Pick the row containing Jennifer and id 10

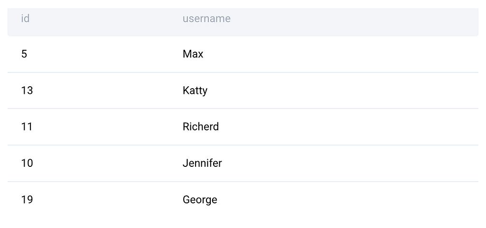[243, 163]
